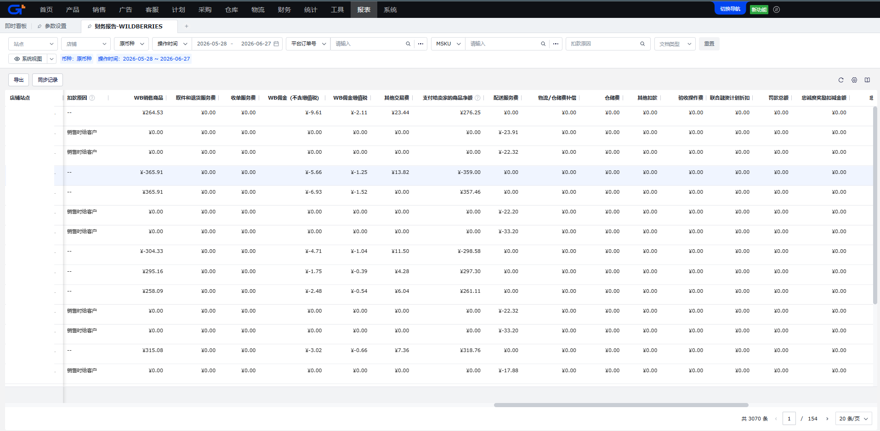Open the 文档类型 dropdown
This screenshot has width=880, height=431.
(675, 44)
